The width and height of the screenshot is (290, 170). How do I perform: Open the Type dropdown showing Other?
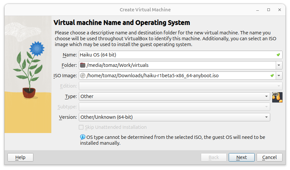(175, 96)
